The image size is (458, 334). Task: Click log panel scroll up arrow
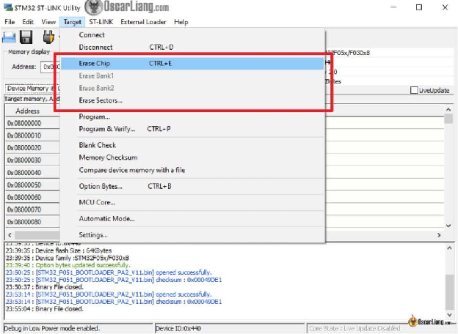(x=449, y=248)
